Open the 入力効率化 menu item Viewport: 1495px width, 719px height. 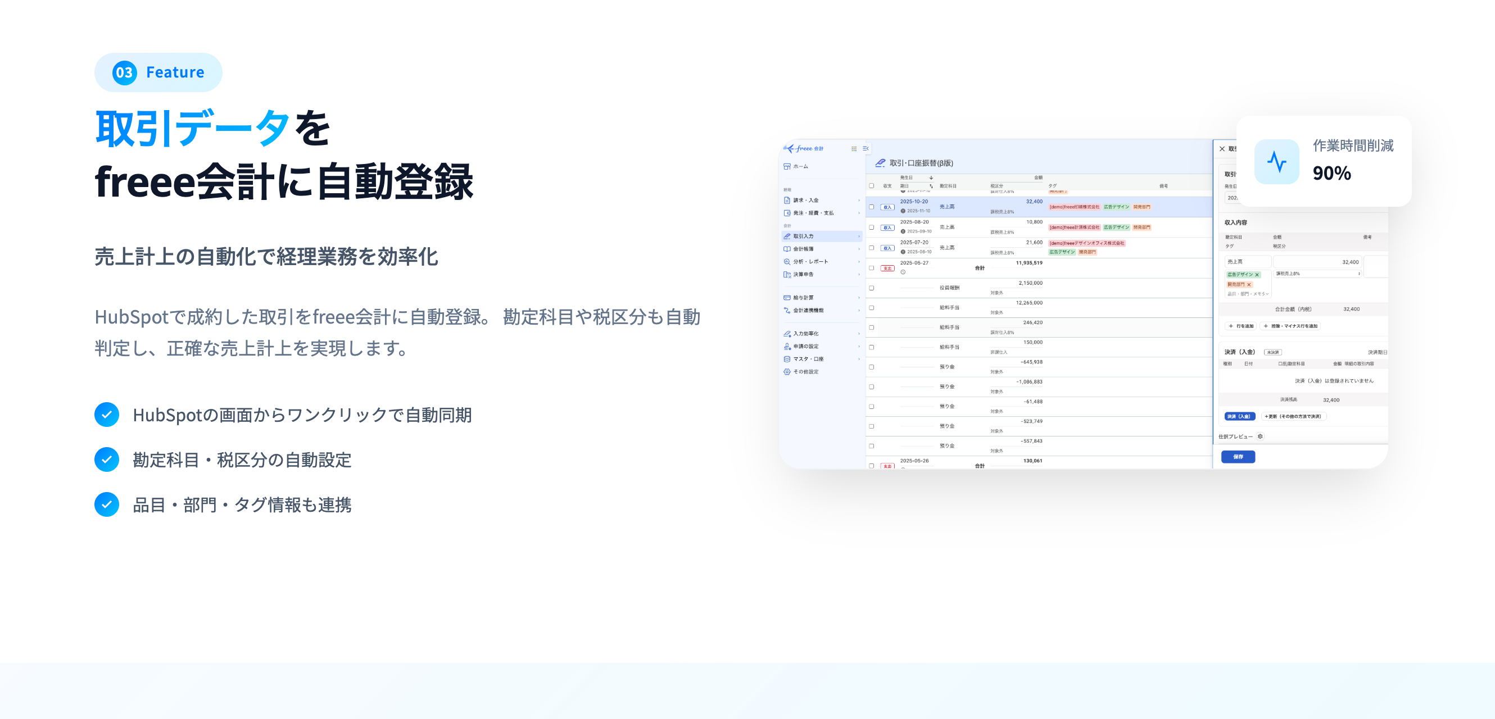pos(822,334)
